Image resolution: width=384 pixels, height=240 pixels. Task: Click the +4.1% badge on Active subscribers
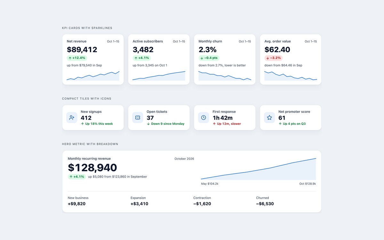[x=142, y=58]
